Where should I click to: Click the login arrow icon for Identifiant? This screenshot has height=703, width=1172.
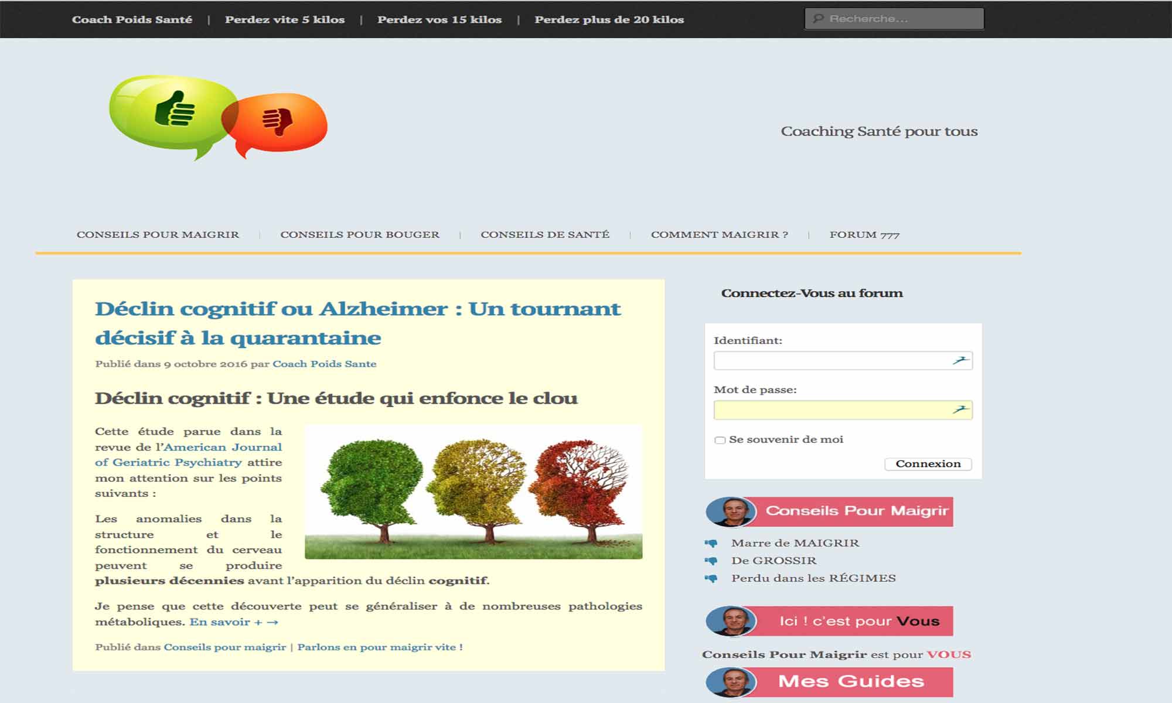(x=960, y=360)
